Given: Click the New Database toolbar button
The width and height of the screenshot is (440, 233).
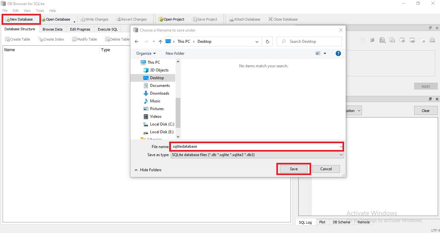Looking at the screenshot, I should (x=19, y=19).
